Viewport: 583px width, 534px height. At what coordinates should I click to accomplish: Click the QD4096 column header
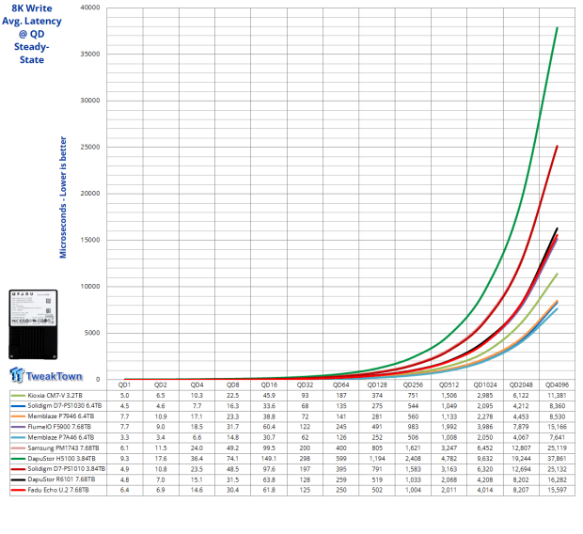(557, 385)
